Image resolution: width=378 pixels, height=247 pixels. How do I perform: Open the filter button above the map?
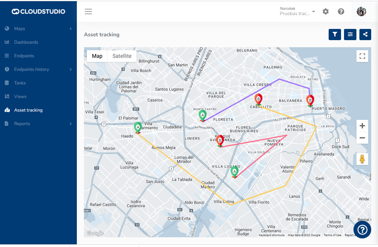[x=335, y=35]
